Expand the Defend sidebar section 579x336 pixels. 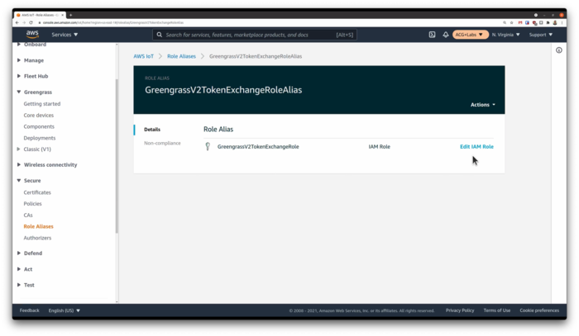pyautogui.click(x=19, y=253)
